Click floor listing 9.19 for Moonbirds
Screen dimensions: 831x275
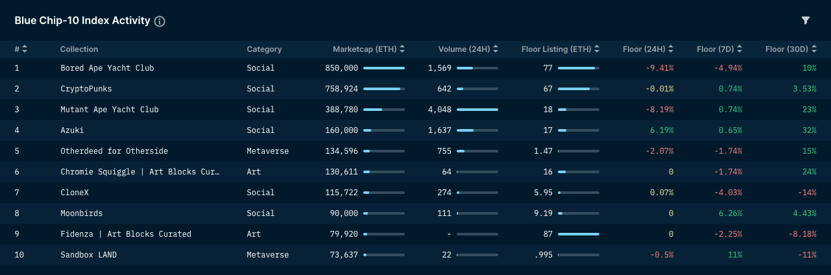(x=544, y=213)
